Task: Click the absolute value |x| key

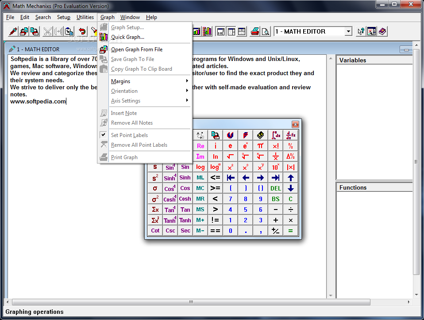Action: tap(291, 167)
